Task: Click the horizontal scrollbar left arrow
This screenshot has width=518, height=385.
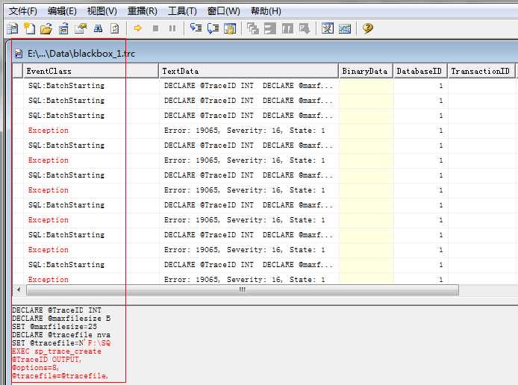Action: pyautogui.click(x=19, y=290)
